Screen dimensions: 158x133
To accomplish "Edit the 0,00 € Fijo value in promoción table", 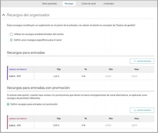I will (56, 125).
